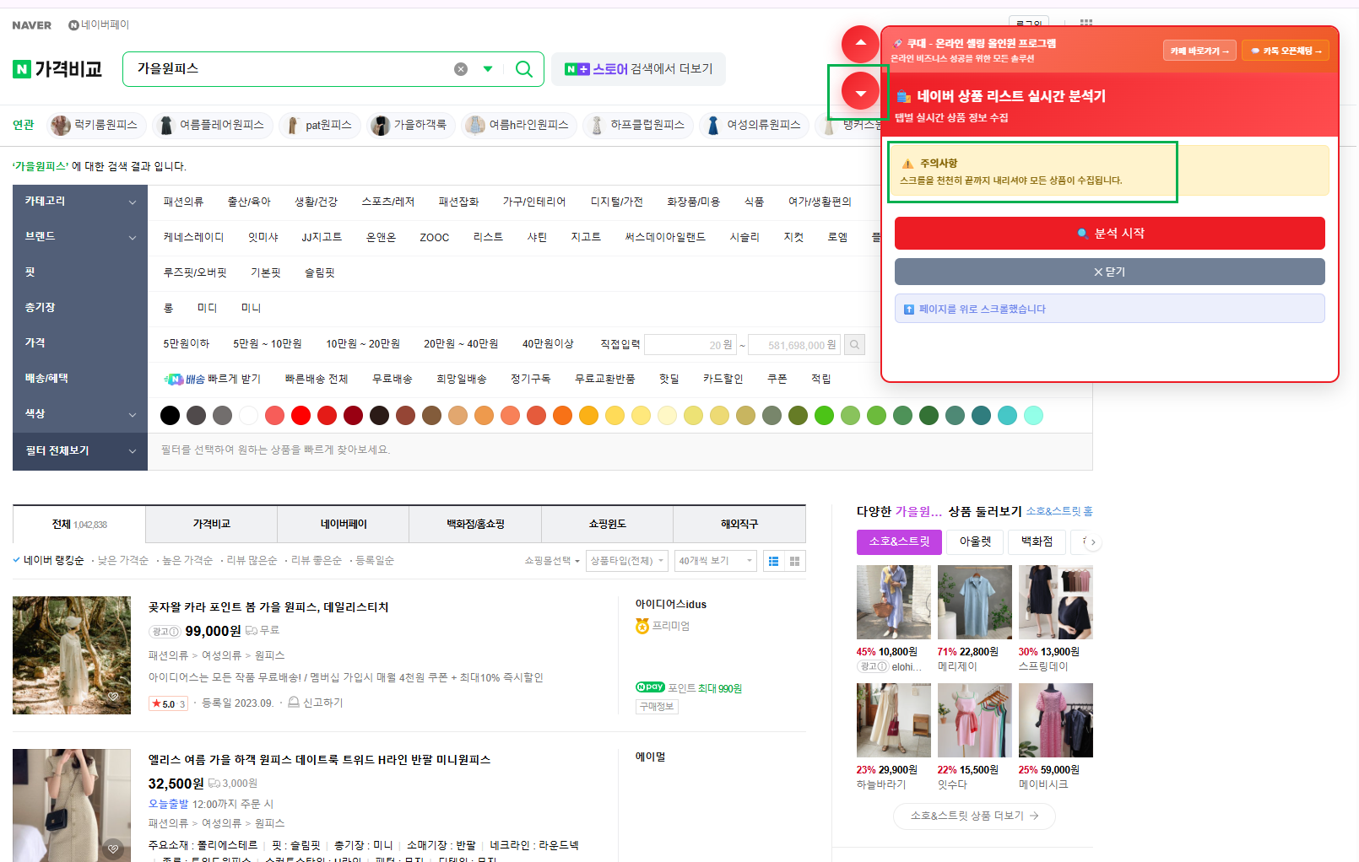Image resolution: width=1359 pixels, height=862 pixels.
Task: Click the Npay 포인트 badge
Action: coord(650,687)
